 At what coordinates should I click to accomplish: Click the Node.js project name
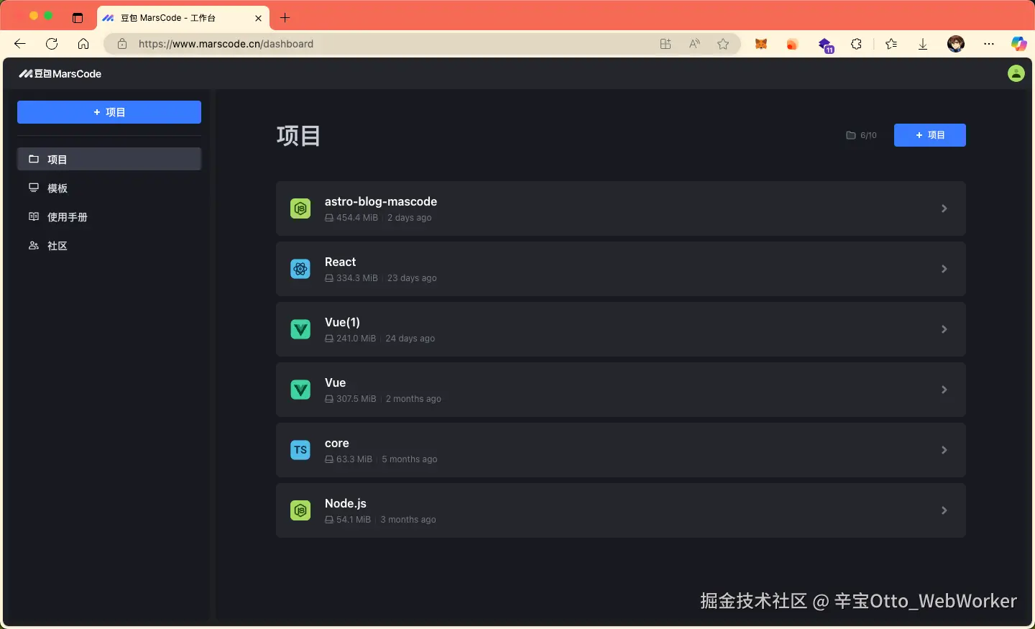346,503
